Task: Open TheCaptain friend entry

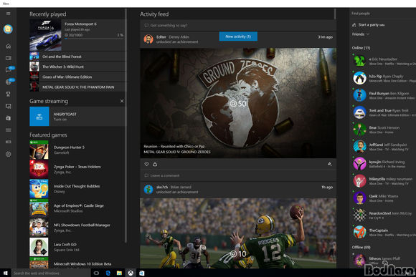Action: tap(384, 232)
